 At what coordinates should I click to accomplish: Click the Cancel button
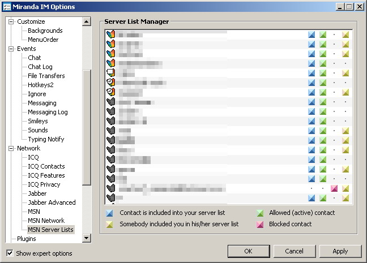click(x=295, y=251)
